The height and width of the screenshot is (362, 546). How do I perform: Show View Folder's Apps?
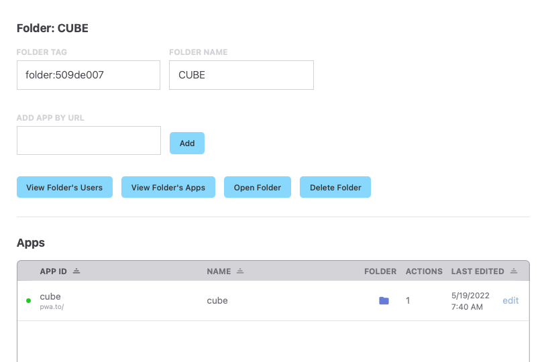coord(168,188)
